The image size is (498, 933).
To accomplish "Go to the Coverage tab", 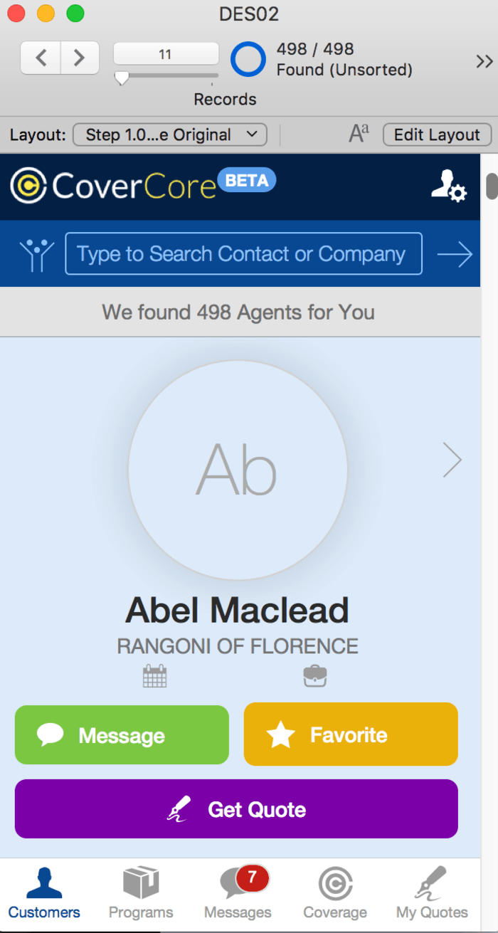I will point(335,893).
